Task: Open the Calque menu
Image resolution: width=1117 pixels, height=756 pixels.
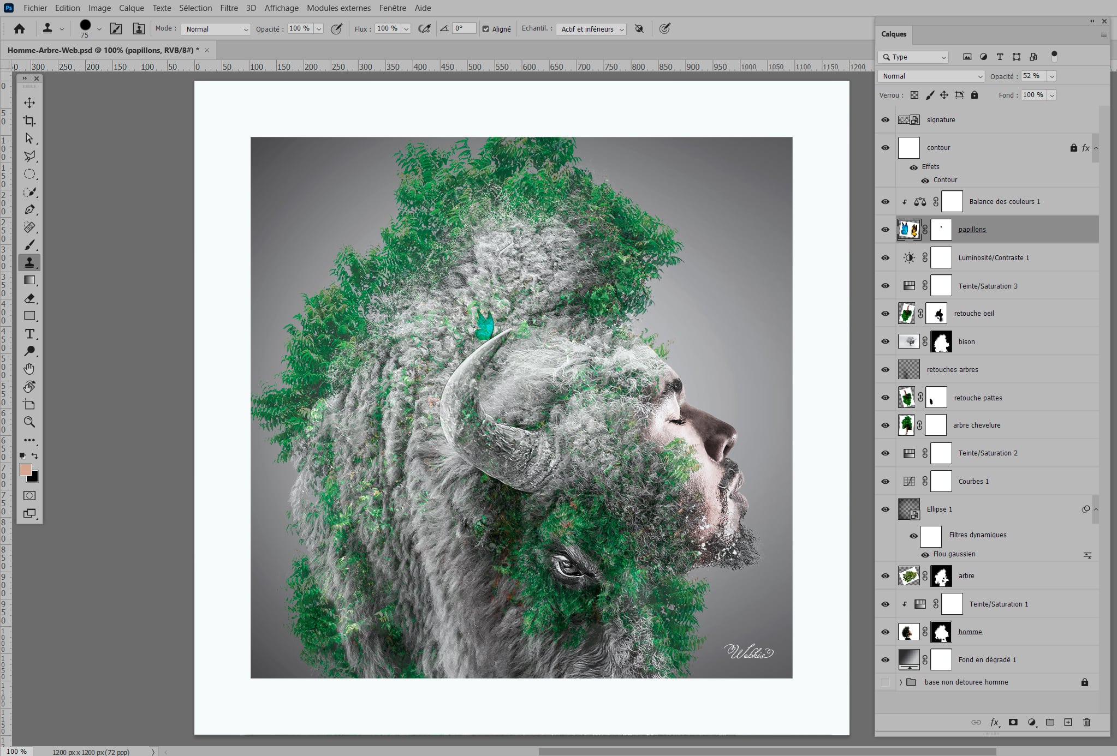Action: pyautogui.click(x=132, y=8)
